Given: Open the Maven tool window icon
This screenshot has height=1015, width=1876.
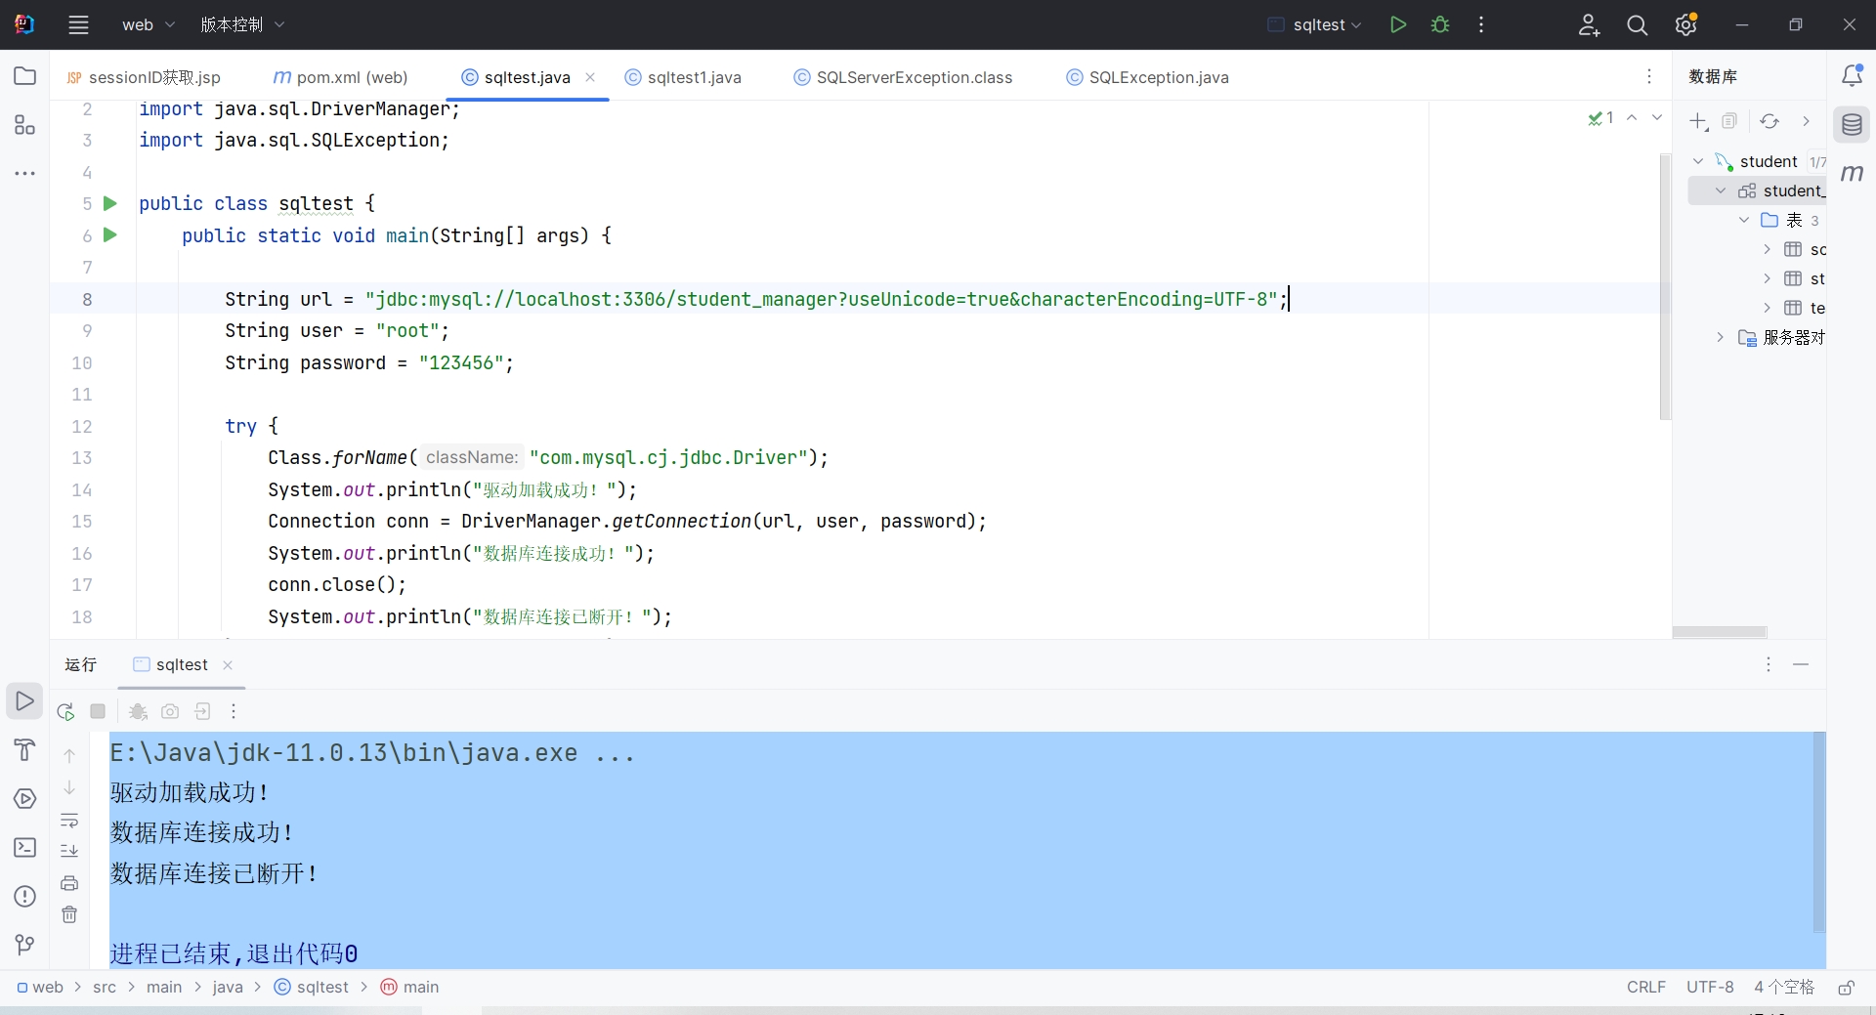Looking at the screenshot, I should pyautogui.click(x=1852, y=173).
